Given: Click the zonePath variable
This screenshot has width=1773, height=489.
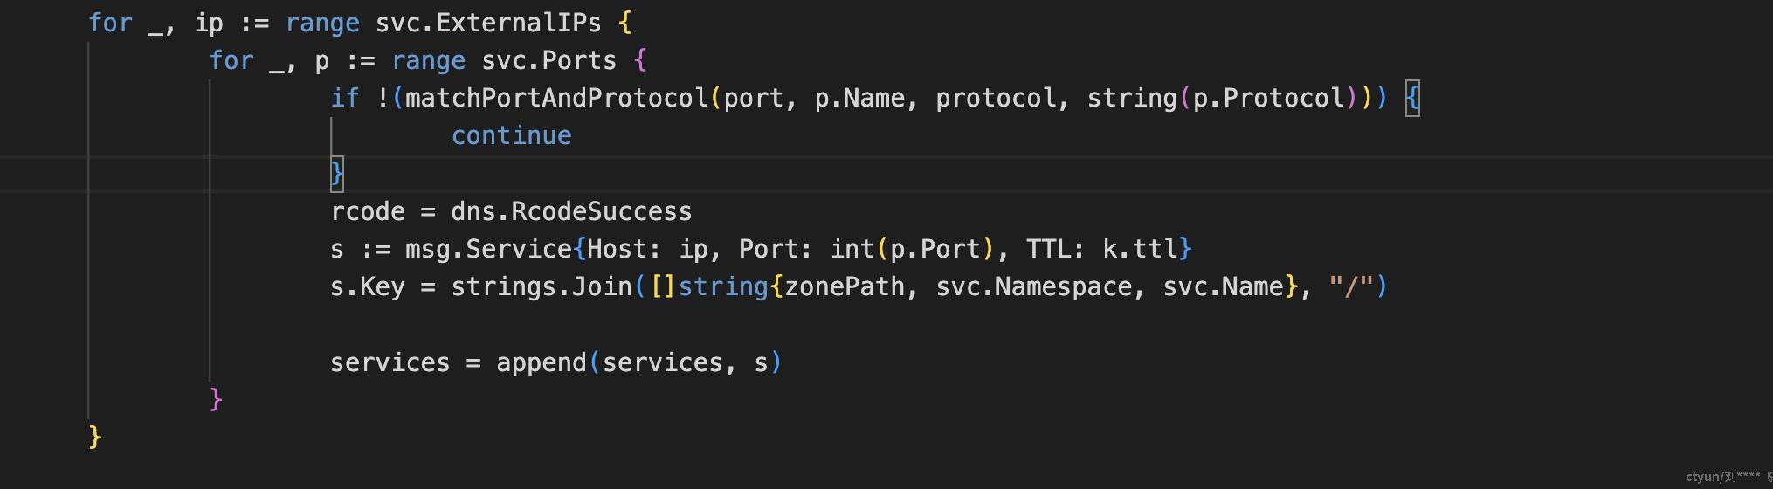Looking at the screenshot, I should point(845,286).
